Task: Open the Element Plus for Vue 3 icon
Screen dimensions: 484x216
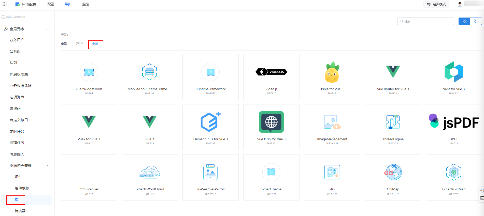Action: point(210,122)
